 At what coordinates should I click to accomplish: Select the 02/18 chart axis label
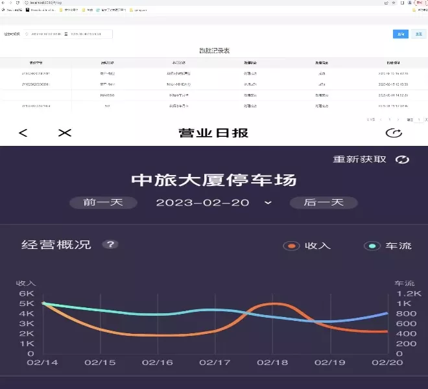pyautogui.click(x=272, y=362)
